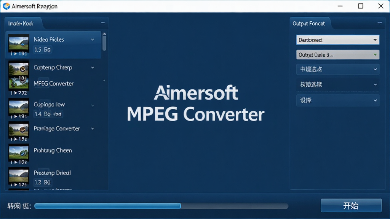
Task: Expand the Cupiopo low item chevron
Action: (x=93, y=106)
